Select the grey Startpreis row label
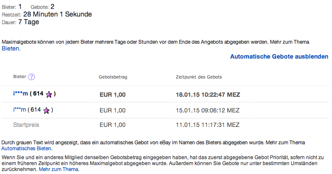 [x=26, y=125]
